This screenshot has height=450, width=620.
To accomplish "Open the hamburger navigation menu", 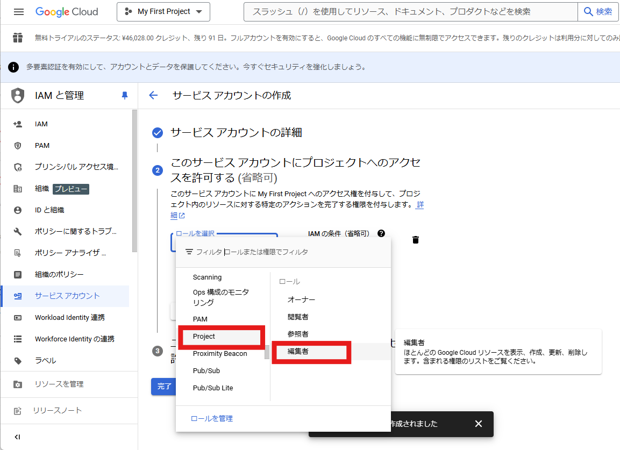I will pos(19,12).
